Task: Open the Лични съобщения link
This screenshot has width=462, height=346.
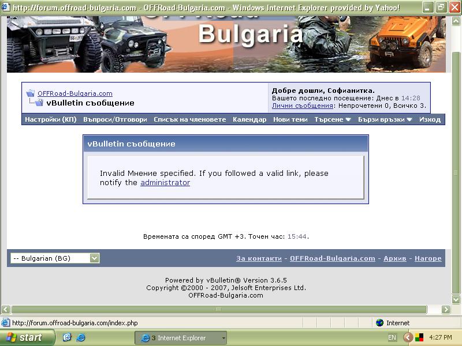Action: (x=302, y=106)
